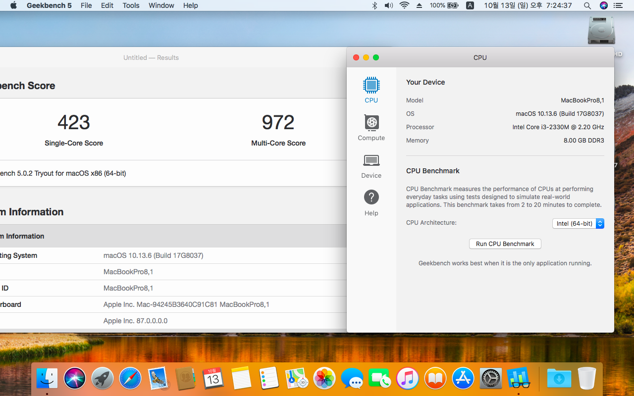Open the Edit menu
The height and width of the screenshot is (396, 634).
[x=107, y=5]
